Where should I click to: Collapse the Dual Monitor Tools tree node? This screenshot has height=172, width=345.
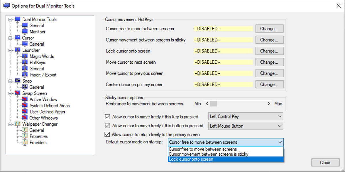(11, 19)
